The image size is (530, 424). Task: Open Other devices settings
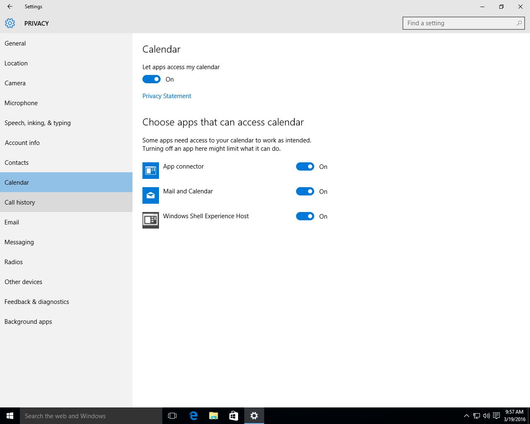coord(66,282)
